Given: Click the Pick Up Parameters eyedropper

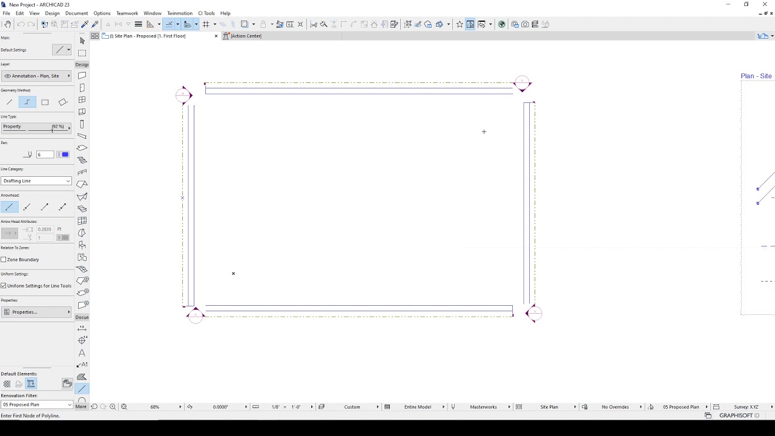Looking at the screenshot, I should (85, 24).
